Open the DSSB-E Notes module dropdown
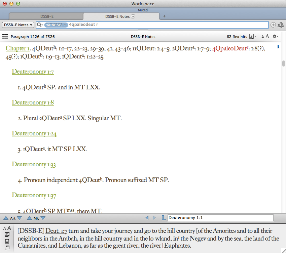The image size is (286, 253). pos(18,25)
